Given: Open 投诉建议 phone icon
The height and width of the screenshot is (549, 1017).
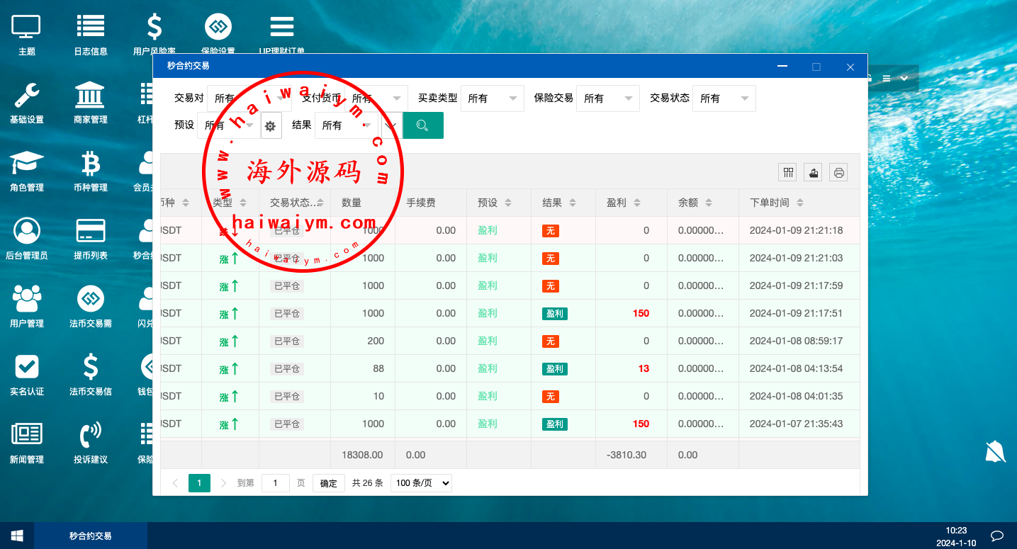Looking at the screenshot, I should point(91,435).
